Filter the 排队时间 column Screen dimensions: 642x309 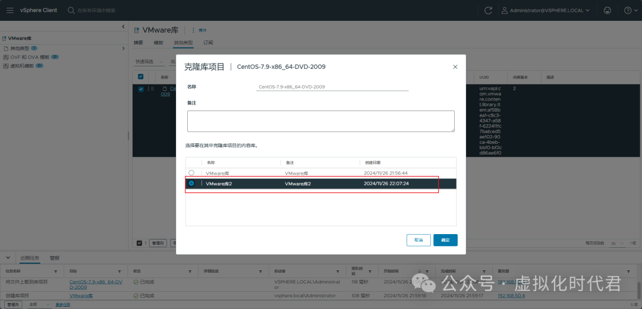(x=370, y=272)
